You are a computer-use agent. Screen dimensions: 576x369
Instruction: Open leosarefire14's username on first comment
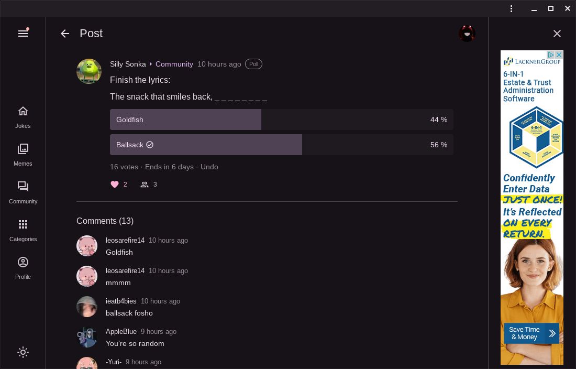(125, 240)
